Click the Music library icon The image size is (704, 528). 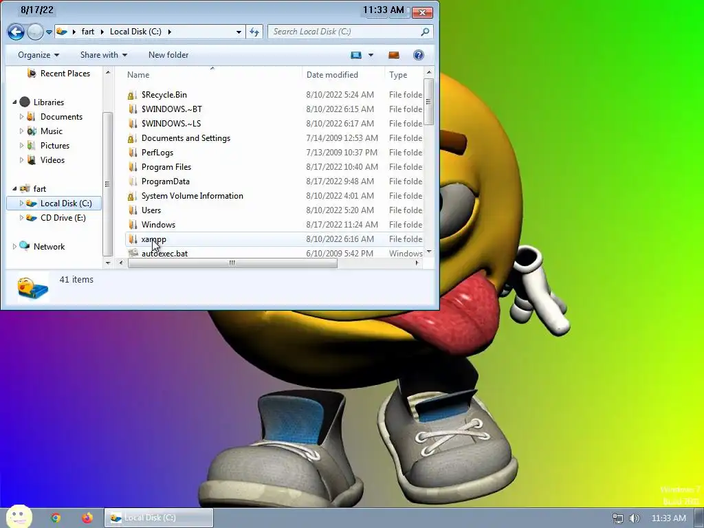tap(32, 131)
